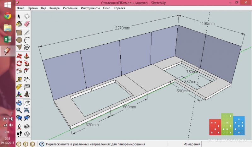Screen dimensions: 252x147
Task: Open the Instructor help question-mark icon
Action: pyautogui.click(x=42, y=144)
